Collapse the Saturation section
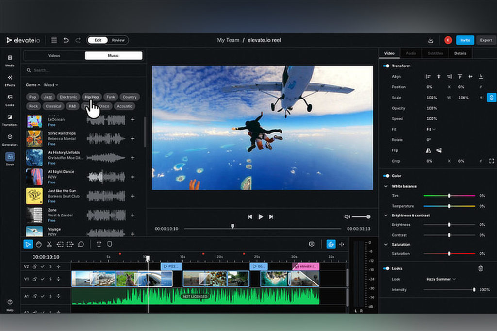 point(386,245)
